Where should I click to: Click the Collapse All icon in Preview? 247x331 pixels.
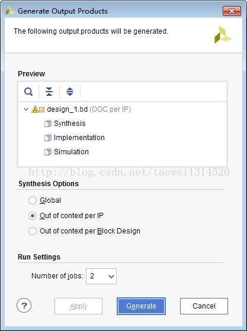tap(49, 92)
